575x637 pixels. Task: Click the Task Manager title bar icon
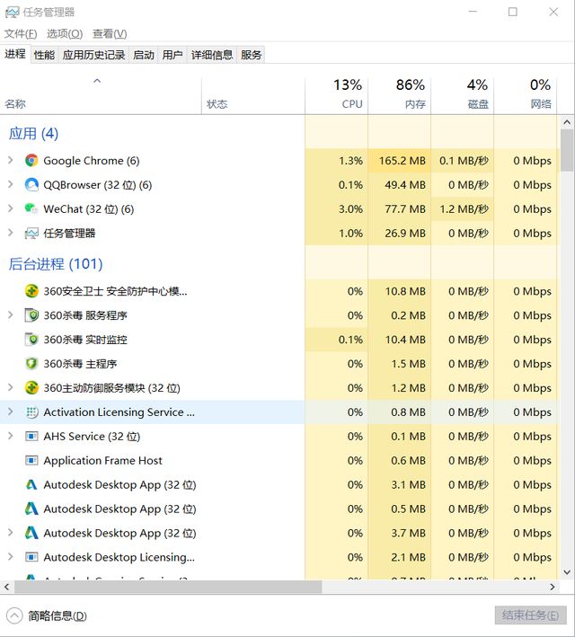[12, 13]
